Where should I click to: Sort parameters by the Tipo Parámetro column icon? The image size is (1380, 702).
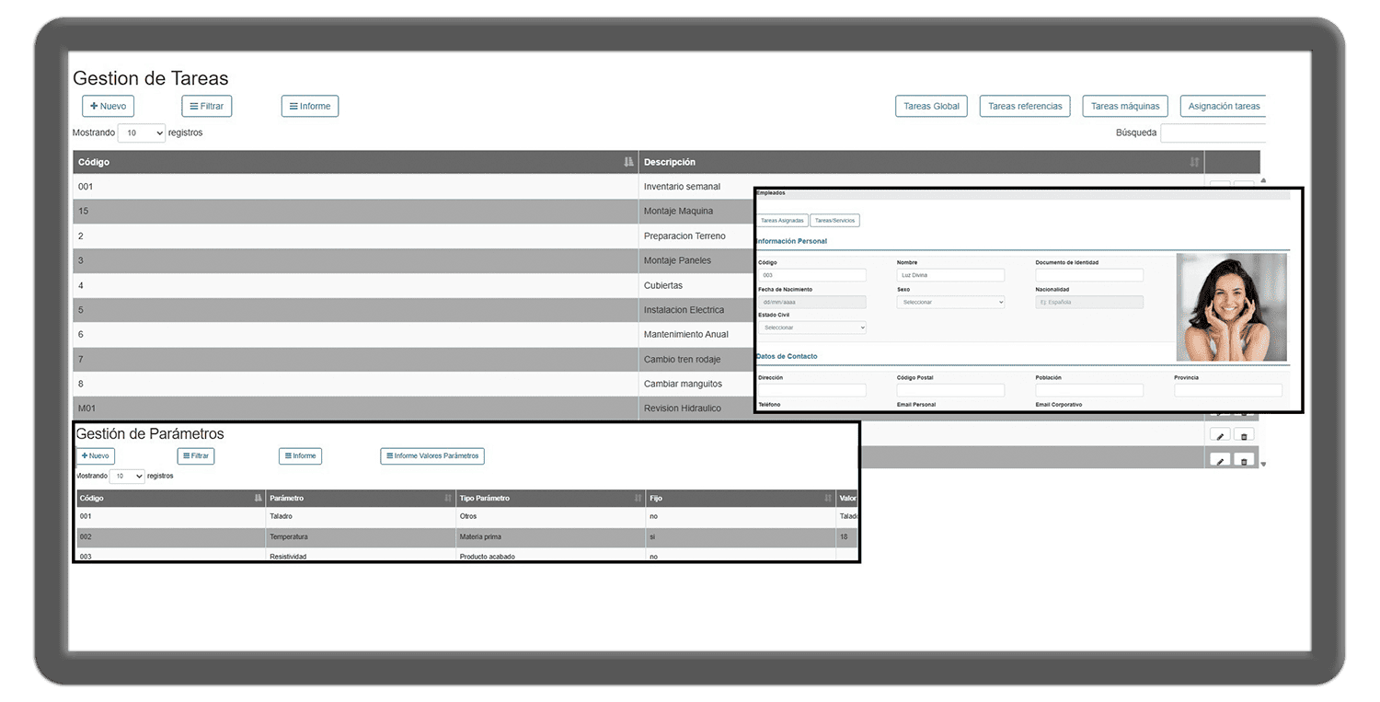coord(638,499)
